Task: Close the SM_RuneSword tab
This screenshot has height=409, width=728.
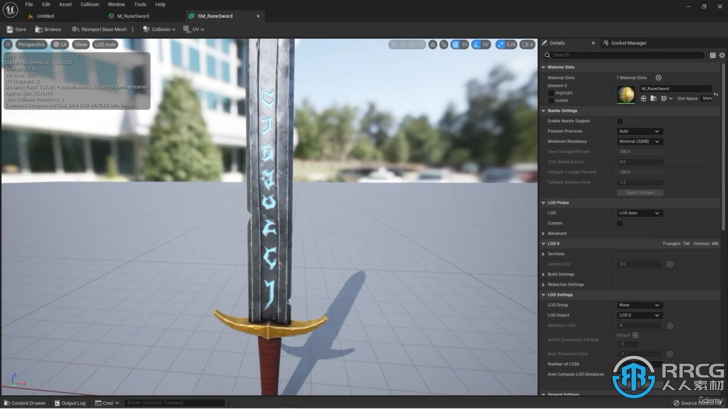Action: tap(258, 16)
